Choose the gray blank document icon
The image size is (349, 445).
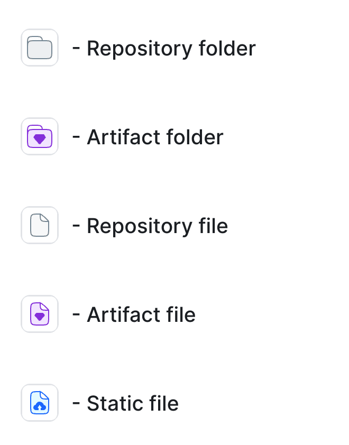tap(40, 226)
